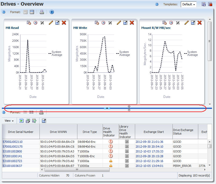Print the graphs using top printer icon

(x=42, y=12)
